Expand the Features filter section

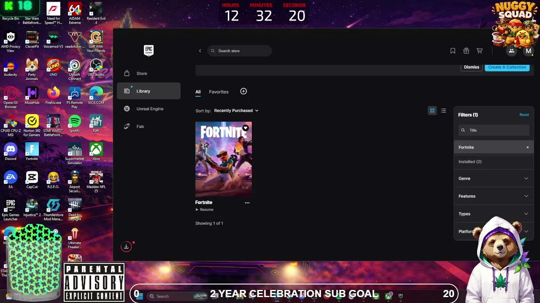[x=494, y=196]
